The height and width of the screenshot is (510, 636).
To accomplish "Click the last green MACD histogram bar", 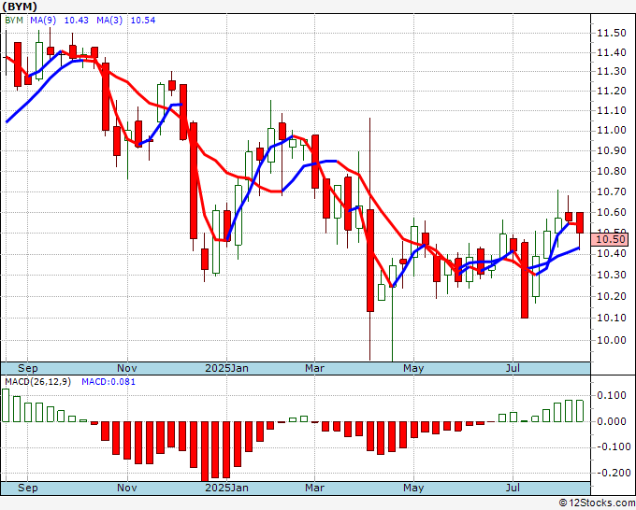I will 580,411.
